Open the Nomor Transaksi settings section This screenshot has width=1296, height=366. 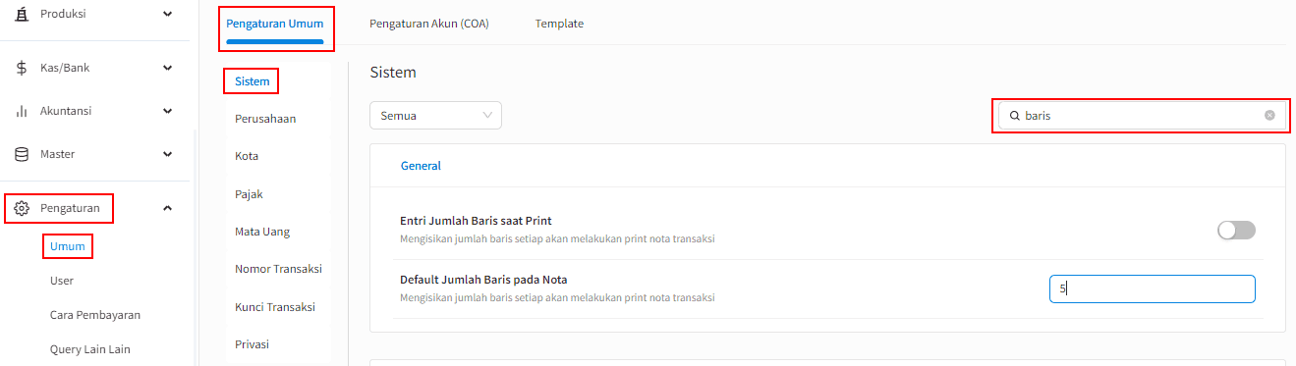278,269
